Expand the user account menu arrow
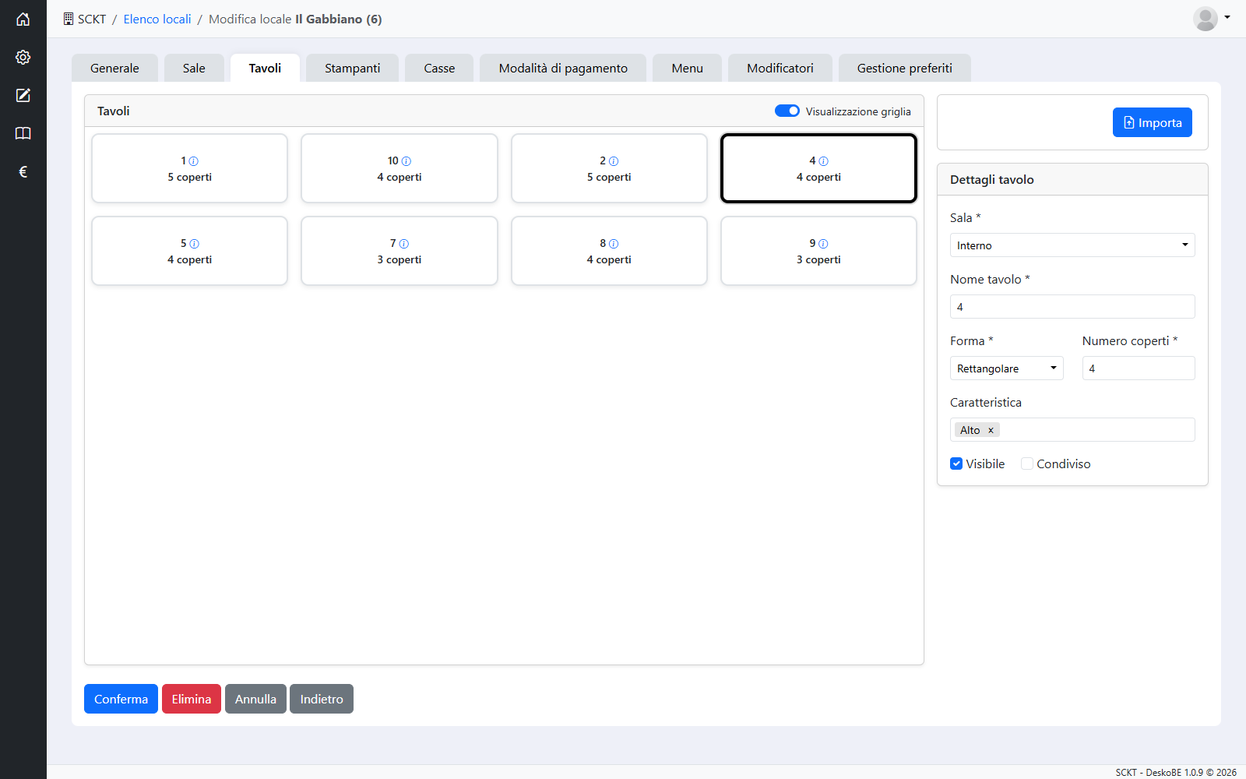The width and height of the screenshot is (1246, 779). coord(1227,17)
